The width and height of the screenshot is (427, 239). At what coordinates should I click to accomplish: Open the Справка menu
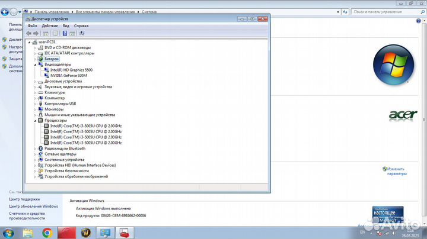point(81,26)
